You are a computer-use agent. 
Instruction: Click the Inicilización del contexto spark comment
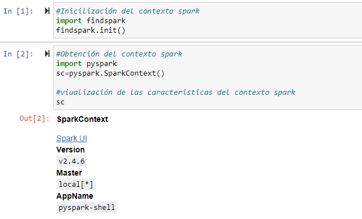tap(128, 11)
